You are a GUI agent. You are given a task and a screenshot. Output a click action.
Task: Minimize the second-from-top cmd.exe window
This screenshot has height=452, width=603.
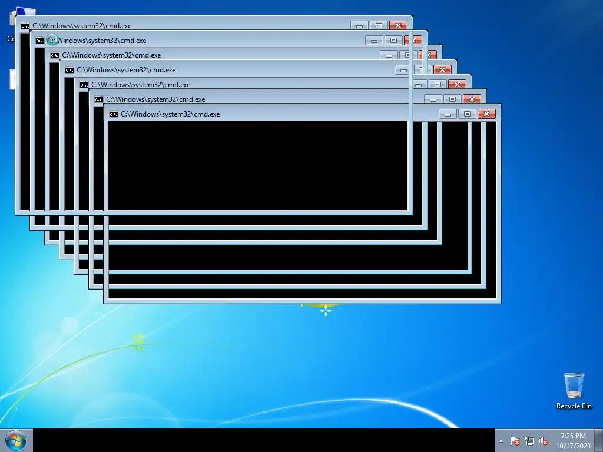click(374, 41)
